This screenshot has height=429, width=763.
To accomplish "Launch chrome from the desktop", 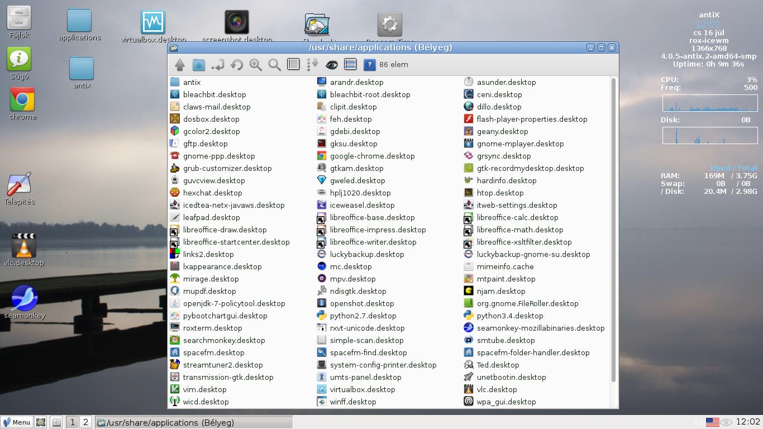I will (x=22, y=104).
